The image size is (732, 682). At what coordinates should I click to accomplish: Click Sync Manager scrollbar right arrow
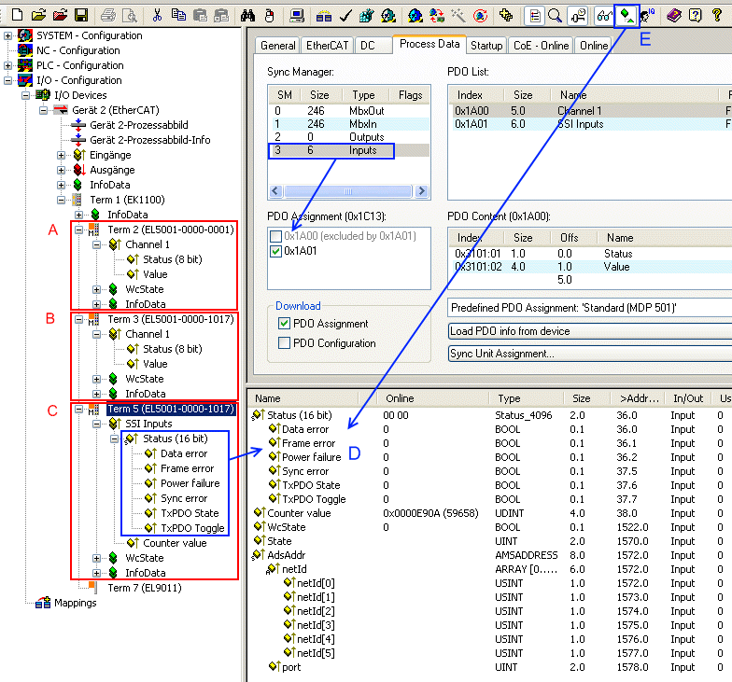(x=422, y=191)
